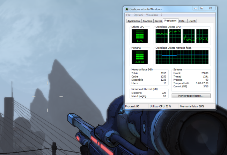Viewport: 227px width, 155px height.
Task: Open the Opzioni menu
Action: tap(138, 15)
